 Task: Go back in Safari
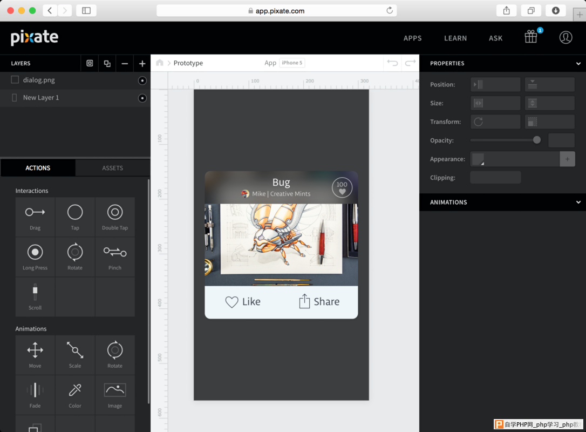50,10
